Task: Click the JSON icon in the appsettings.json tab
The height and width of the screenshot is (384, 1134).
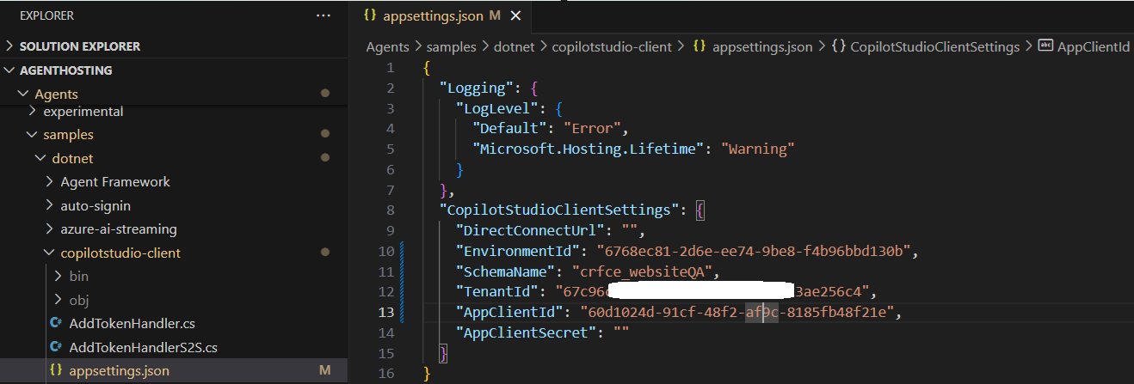Action: point(370,15)
